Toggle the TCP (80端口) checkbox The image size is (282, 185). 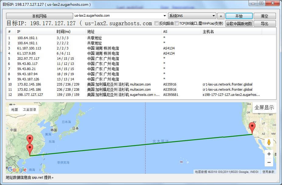[177, 23]
